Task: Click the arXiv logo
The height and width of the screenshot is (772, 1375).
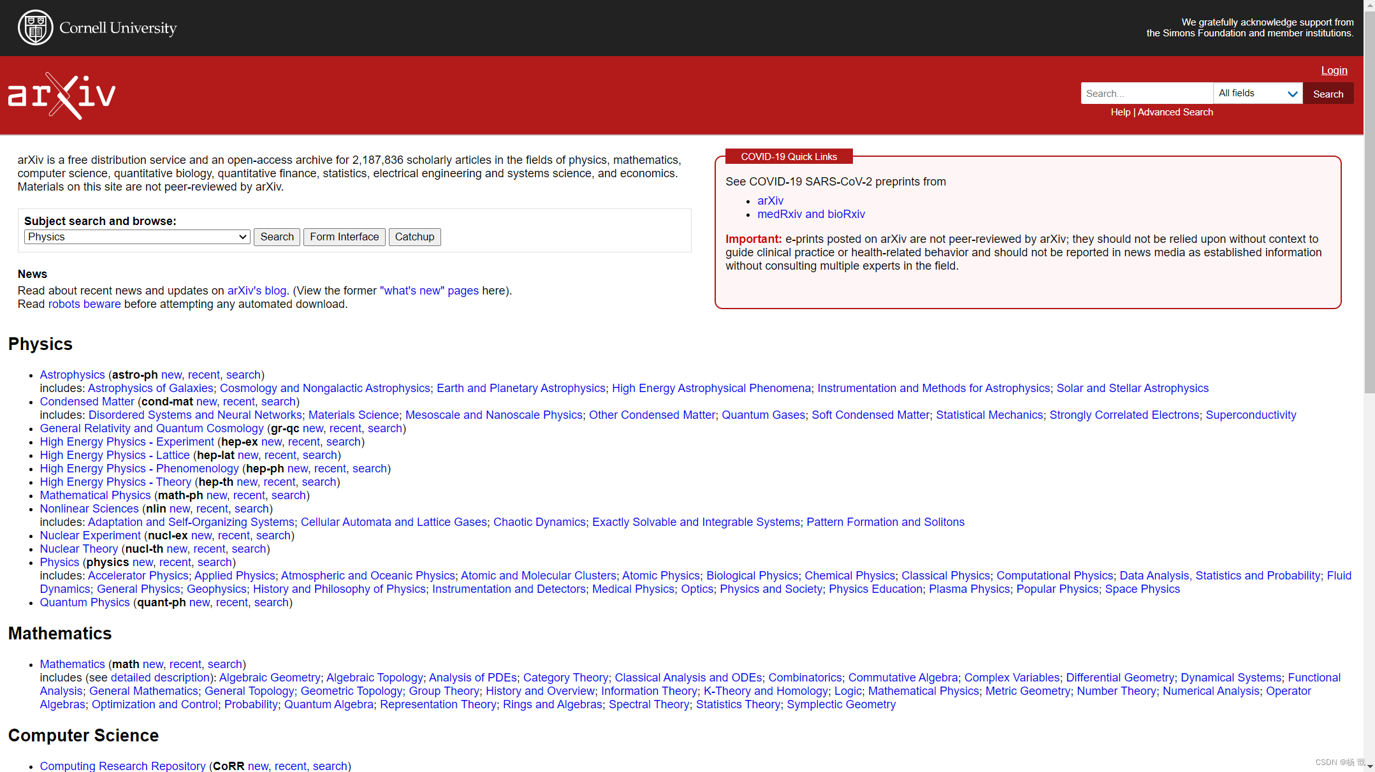Action: click(62, 96)
